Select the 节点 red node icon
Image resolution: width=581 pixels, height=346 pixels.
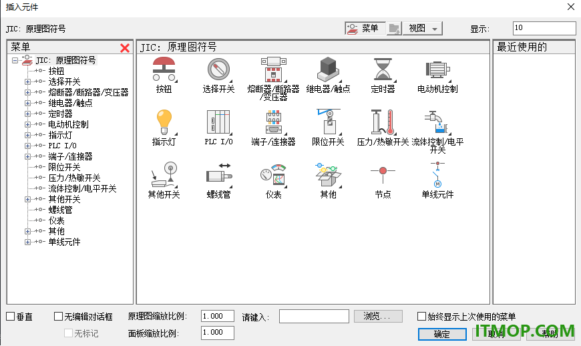[x=383, y=175]
